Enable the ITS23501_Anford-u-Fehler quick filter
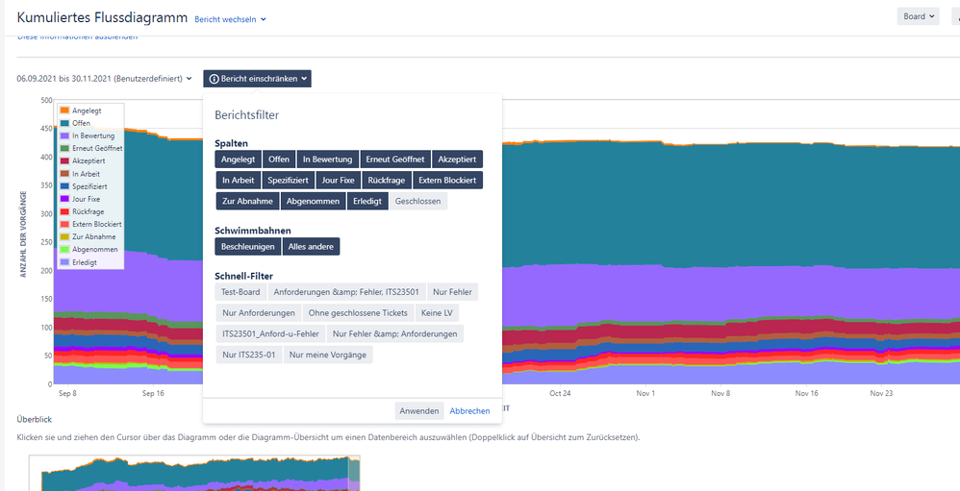 [270, 333]
